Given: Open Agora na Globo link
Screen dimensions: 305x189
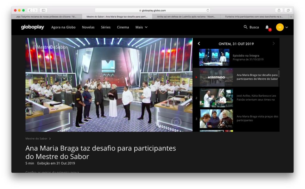Looking at the screenshot, I should tap(63, 27).
